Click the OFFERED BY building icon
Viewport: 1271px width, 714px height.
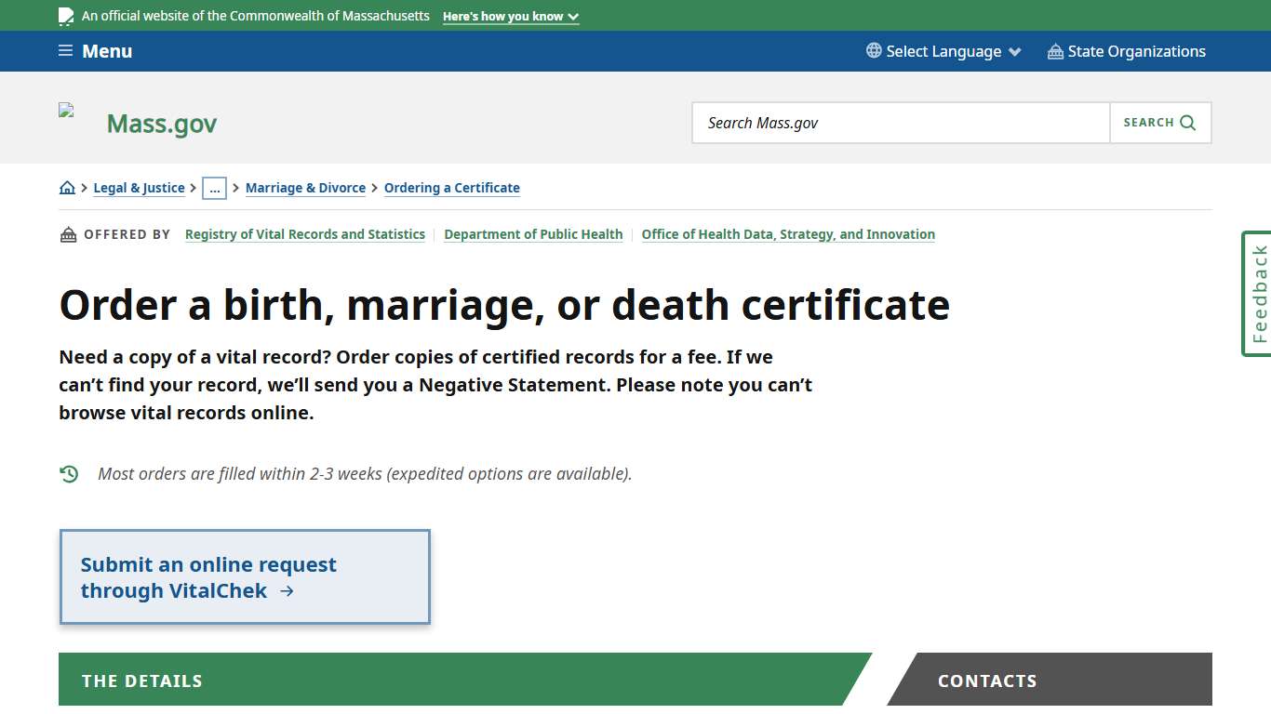(x=68, y=233)
